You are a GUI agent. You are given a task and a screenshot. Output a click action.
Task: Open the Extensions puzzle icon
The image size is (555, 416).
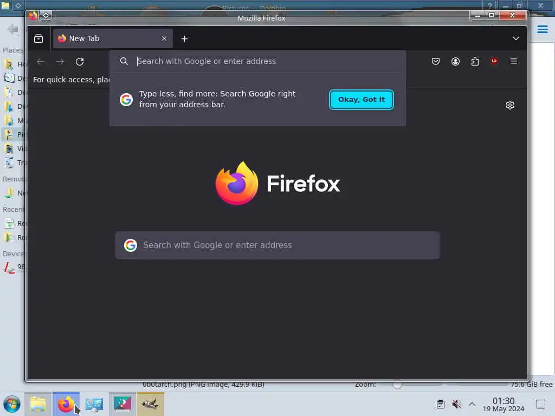475,61
